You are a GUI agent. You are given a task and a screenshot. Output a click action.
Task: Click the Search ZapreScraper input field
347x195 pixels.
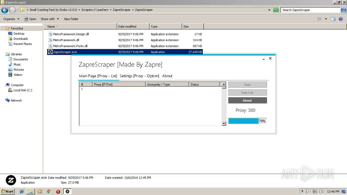point(311,10)
